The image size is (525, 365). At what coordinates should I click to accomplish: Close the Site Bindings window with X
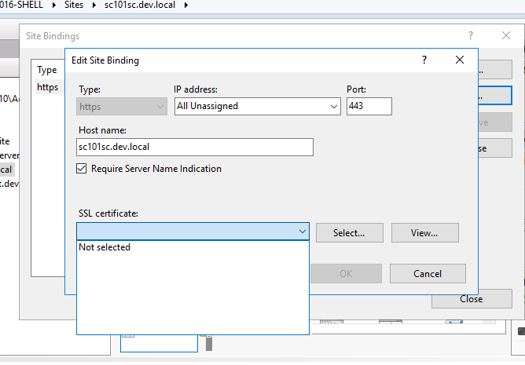[506, 36]
